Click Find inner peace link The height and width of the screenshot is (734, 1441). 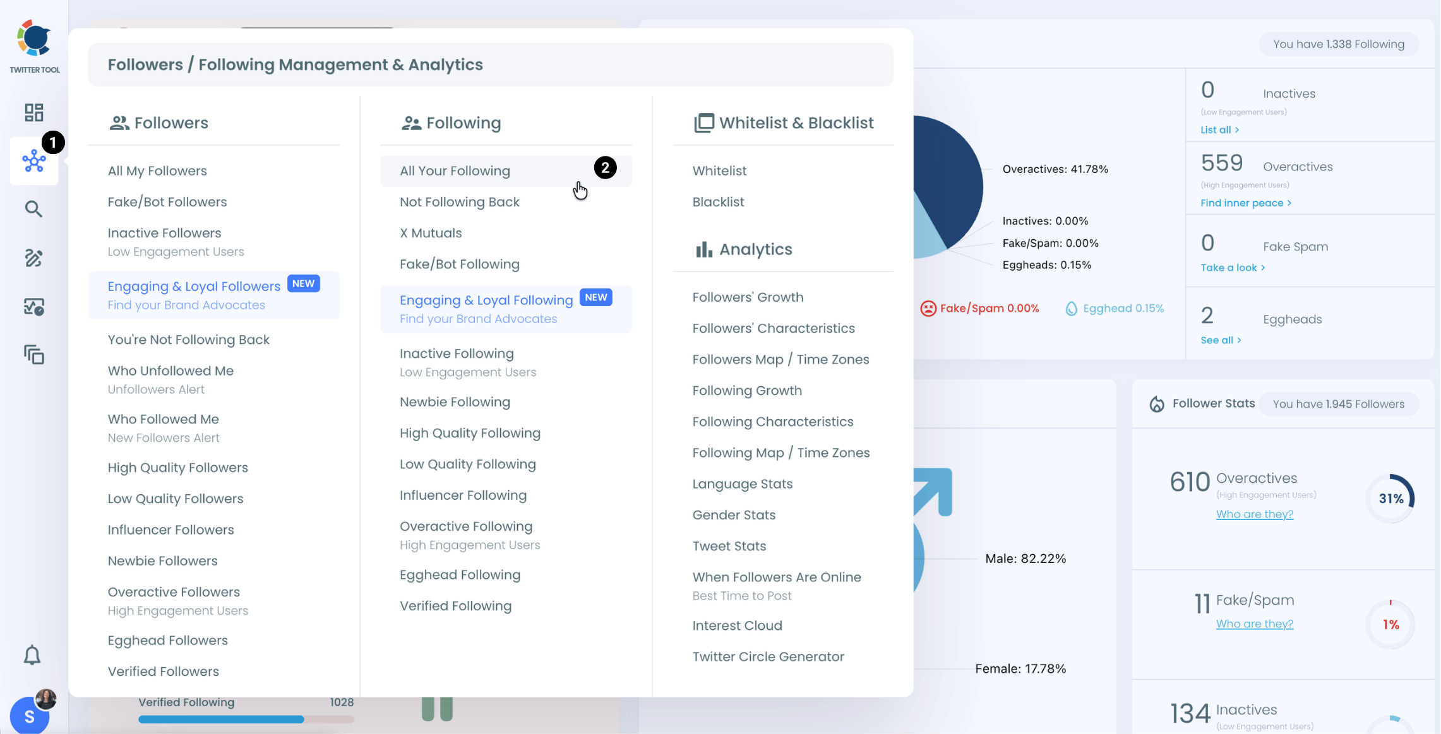[x=1246, y=203]
